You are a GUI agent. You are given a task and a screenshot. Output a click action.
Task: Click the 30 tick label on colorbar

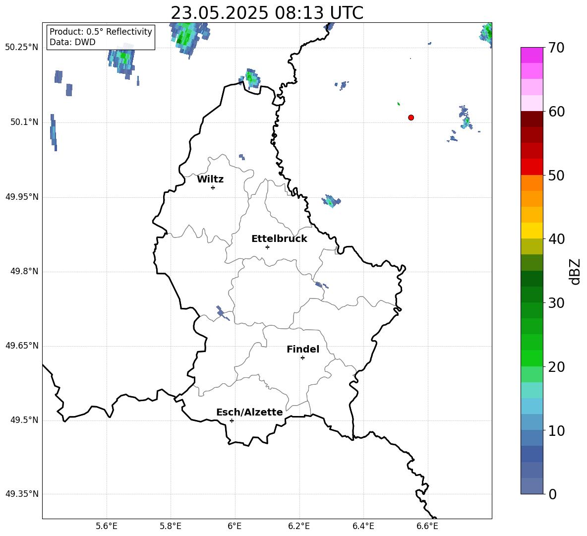[556, 303]
